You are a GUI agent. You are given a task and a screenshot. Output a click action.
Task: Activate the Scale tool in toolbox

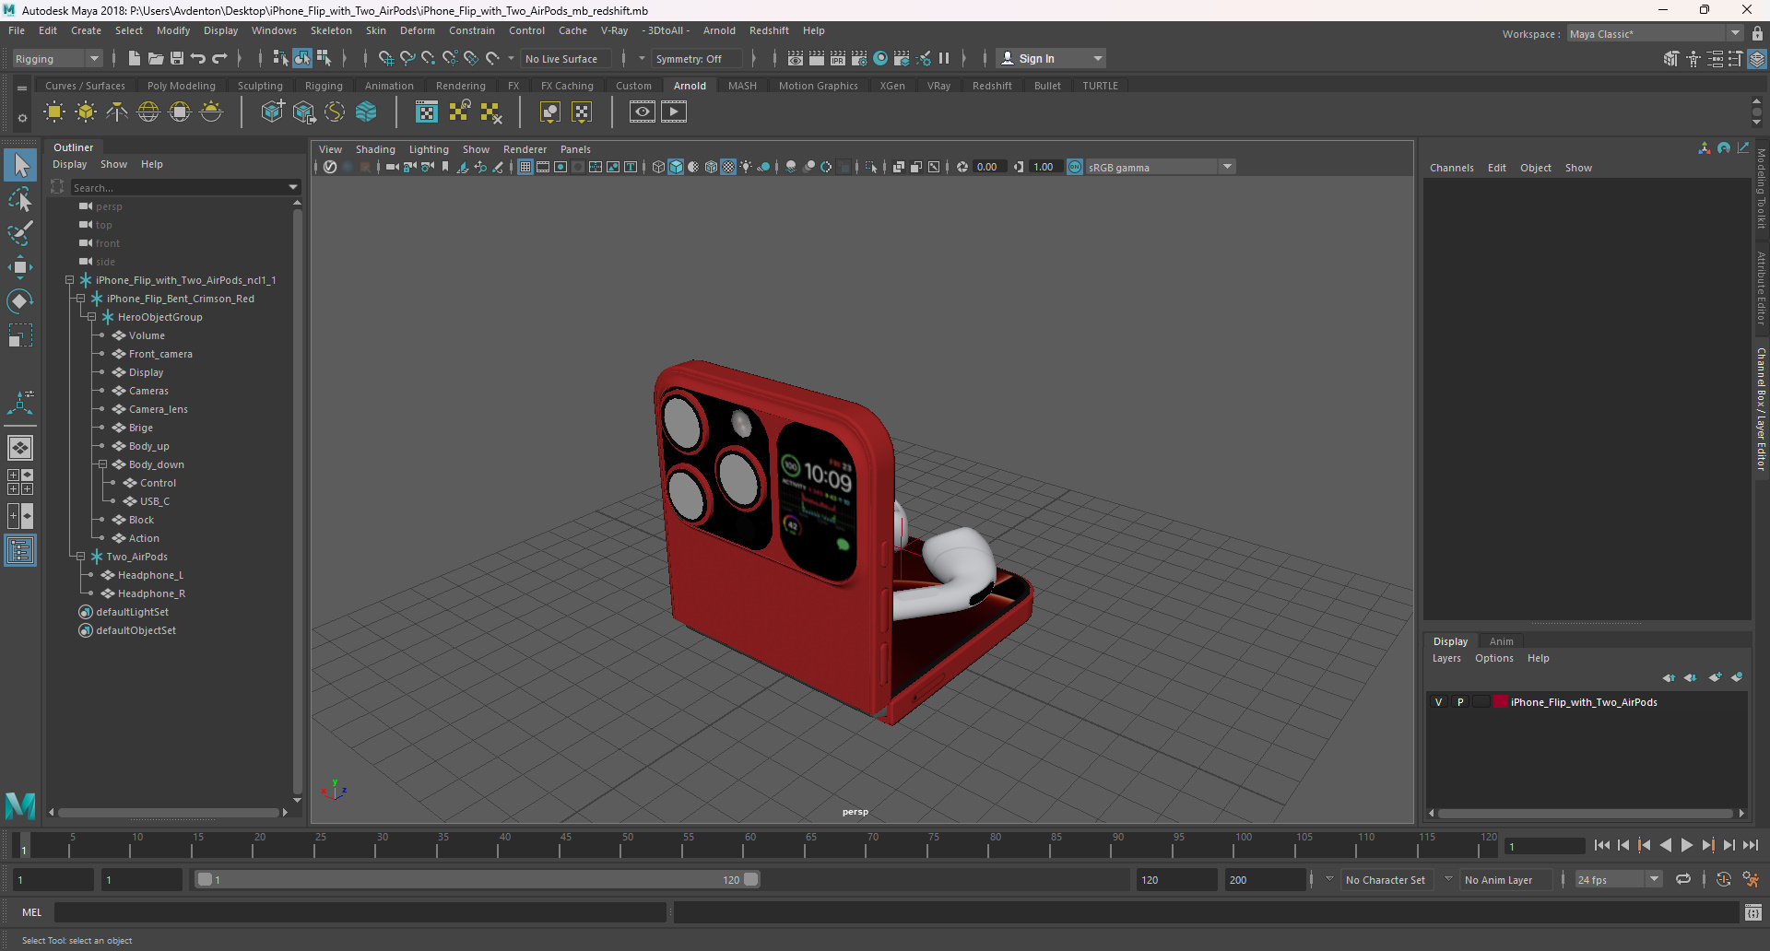coord(20,335)
